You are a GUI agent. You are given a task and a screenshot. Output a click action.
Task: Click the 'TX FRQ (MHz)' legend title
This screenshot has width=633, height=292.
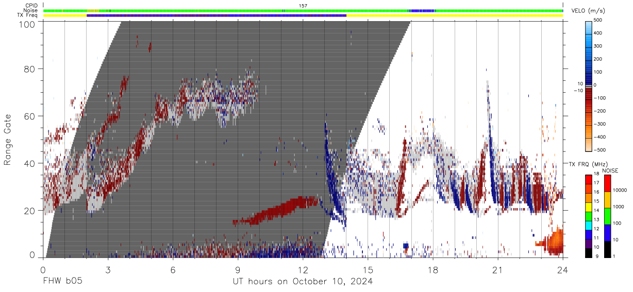pos(588,164)
